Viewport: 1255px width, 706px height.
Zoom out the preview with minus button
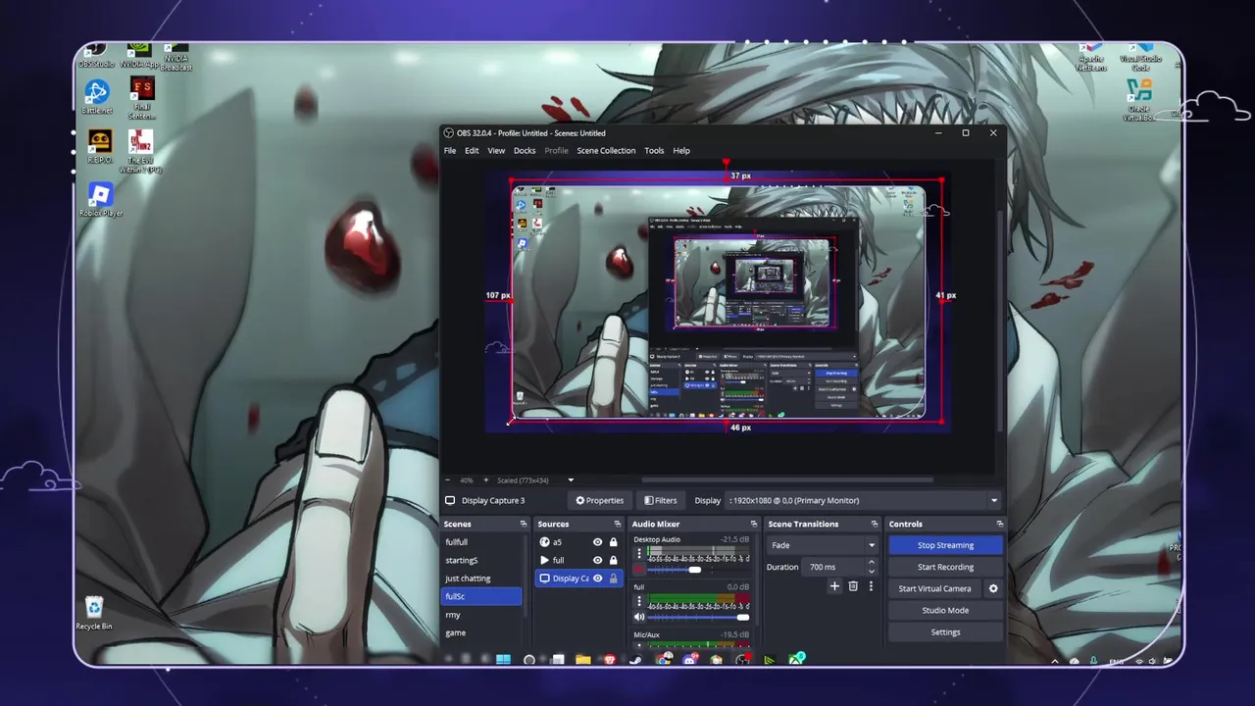449,480
